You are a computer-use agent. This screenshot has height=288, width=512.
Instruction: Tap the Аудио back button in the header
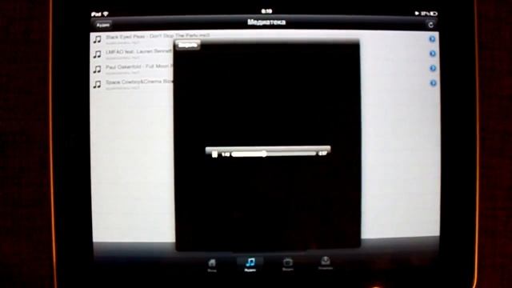(x=103, y=25)
